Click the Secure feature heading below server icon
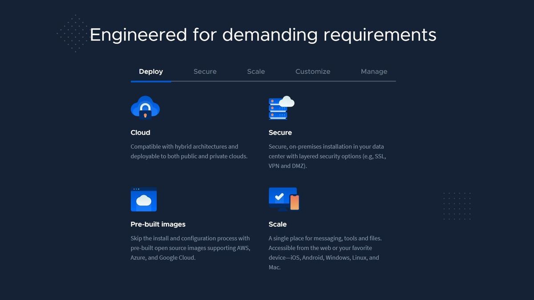This screenshot has height=300, width=534. (280, 132)
